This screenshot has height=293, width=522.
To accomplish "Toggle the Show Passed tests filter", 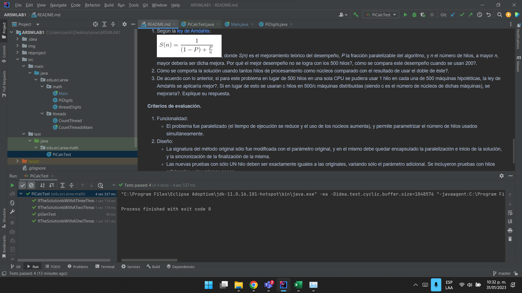I will pyautogui.click(x=22, y=185).
